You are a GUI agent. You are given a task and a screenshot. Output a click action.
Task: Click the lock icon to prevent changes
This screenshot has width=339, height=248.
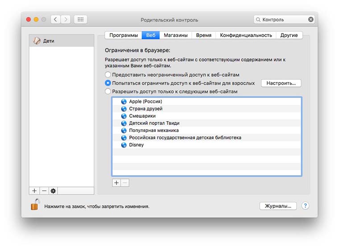coord(35,205)
